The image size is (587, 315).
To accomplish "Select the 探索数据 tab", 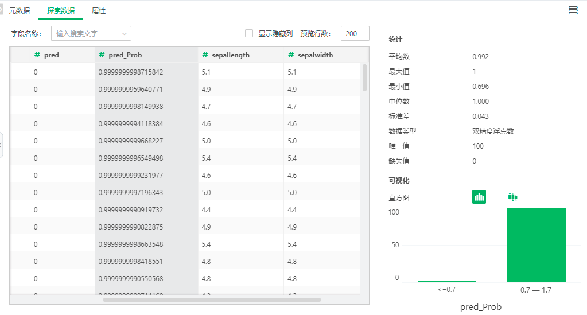I will (61, 11).
